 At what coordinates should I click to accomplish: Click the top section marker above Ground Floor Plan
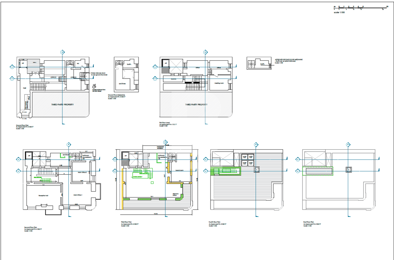point(62,52)
